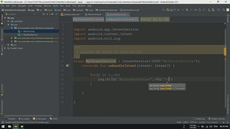The width and height of the screenshot is (230, 129).
Task: Click the for(i in 1..5) breadcrumb
Action: coord(155,19)
